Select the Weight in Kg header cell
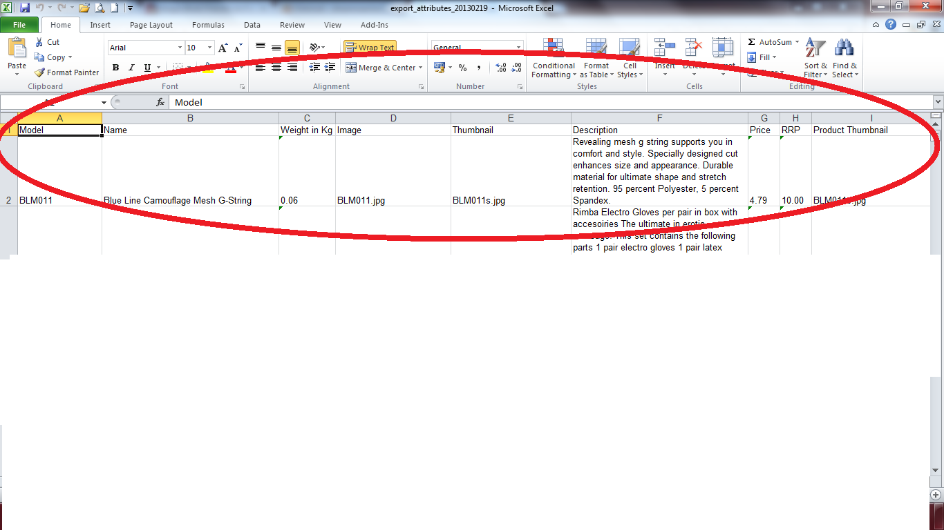The image size is (944, 530). (307, 130)
